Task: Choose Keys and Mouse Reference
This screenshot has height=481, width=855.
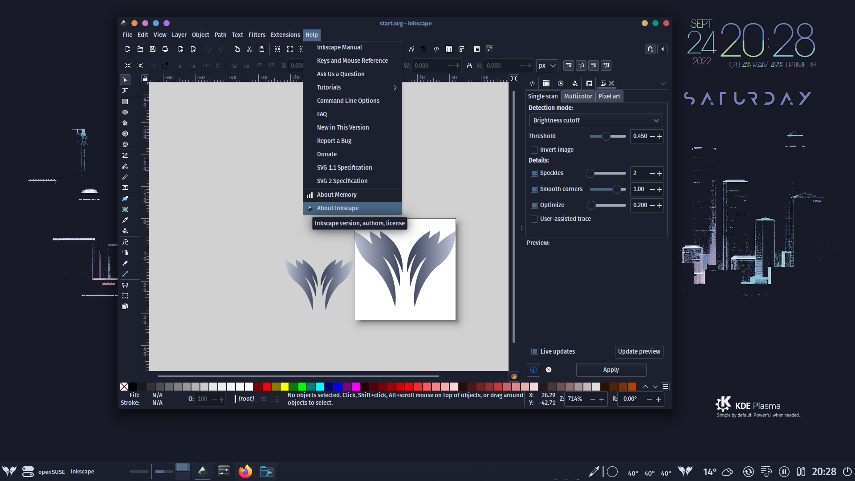Action: [352, 61]
